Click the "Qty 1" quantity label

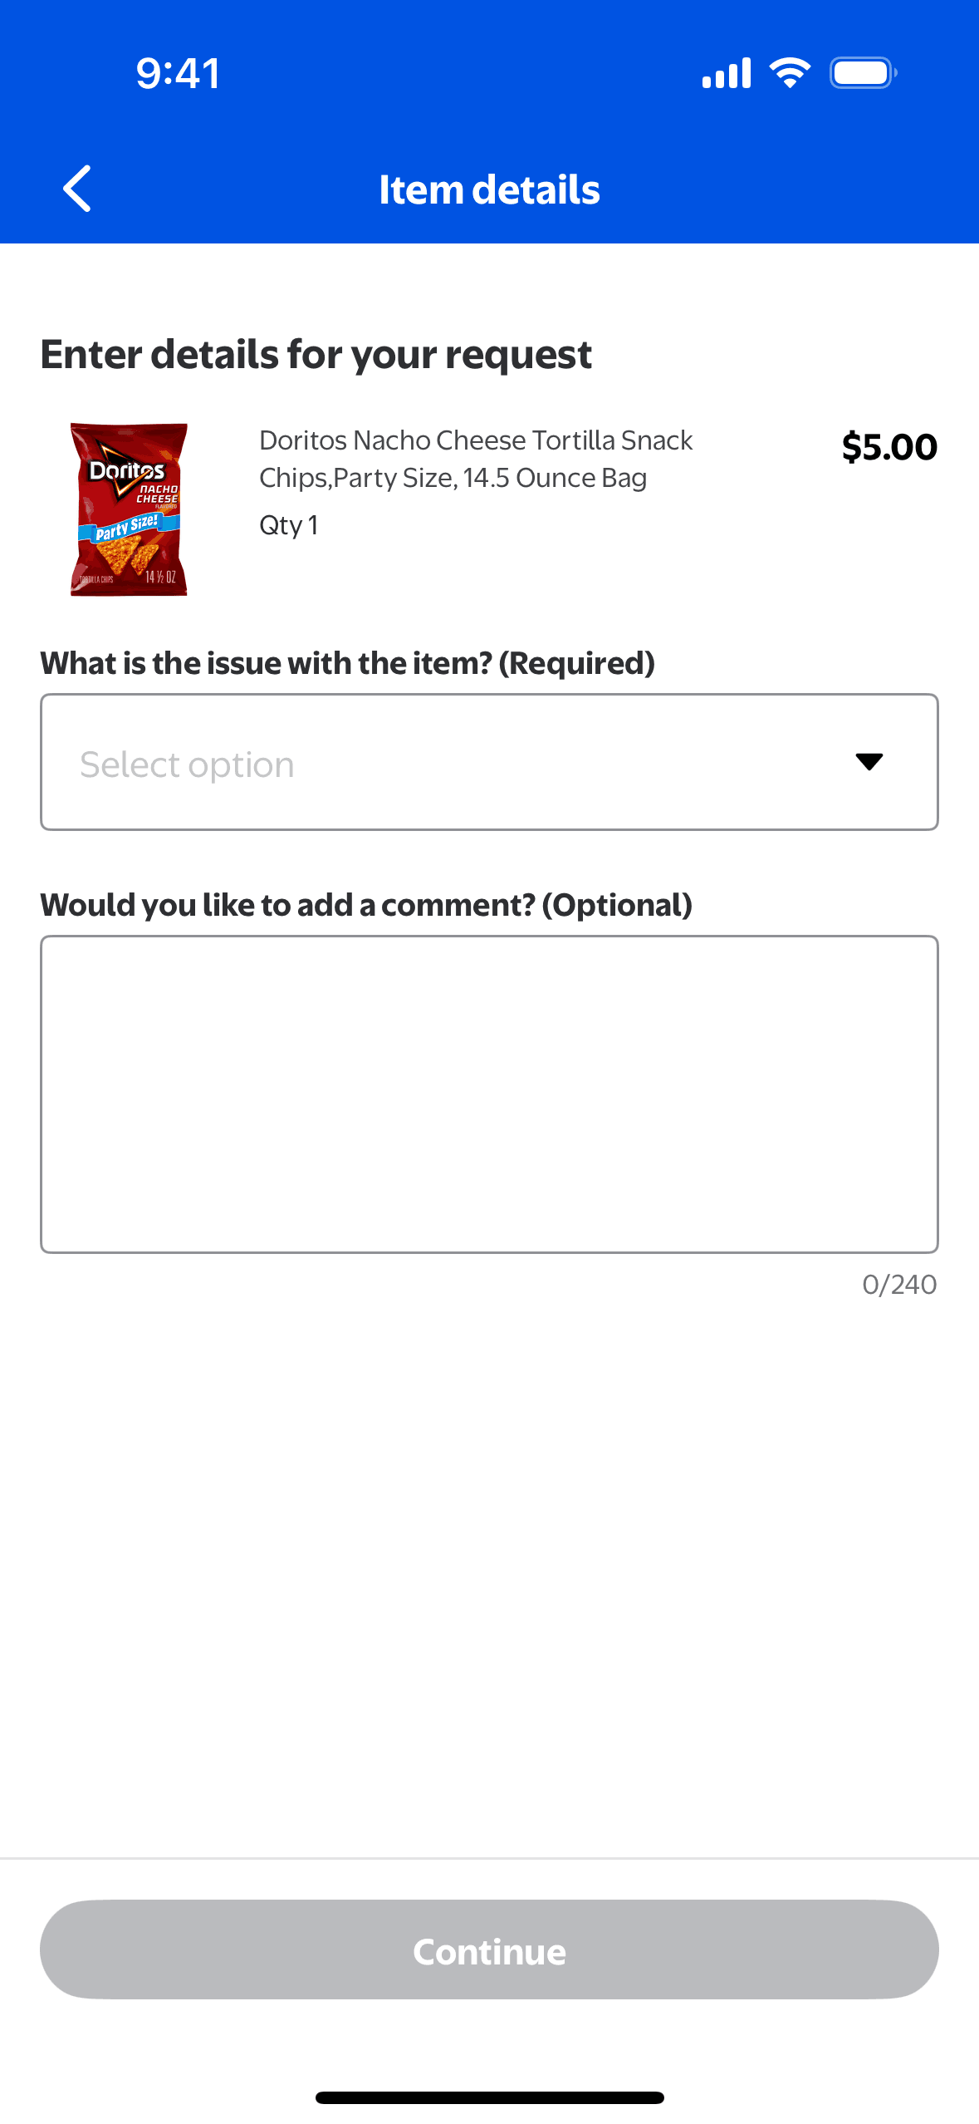click(x=289, y=525)
